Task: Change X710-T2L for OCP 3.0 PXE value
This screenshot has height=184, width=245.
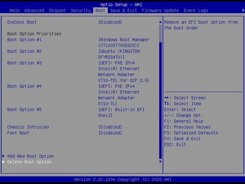Action: [123, 72]
